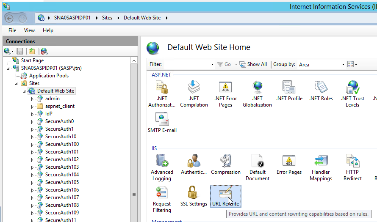
Task: Collapse the SNA0SASPIDP01 server node
Action: coord(8,69)
